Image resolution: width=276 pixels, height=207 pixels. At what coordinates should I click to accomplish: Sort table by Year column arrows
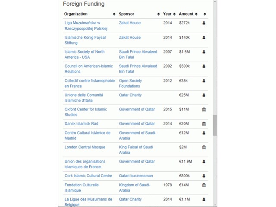point(174,14)
